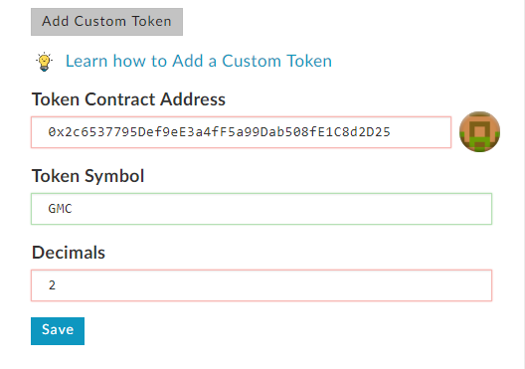Screen dimensions: 525x369
Task: Click the 0x2c65 address text
Action: 220,132
